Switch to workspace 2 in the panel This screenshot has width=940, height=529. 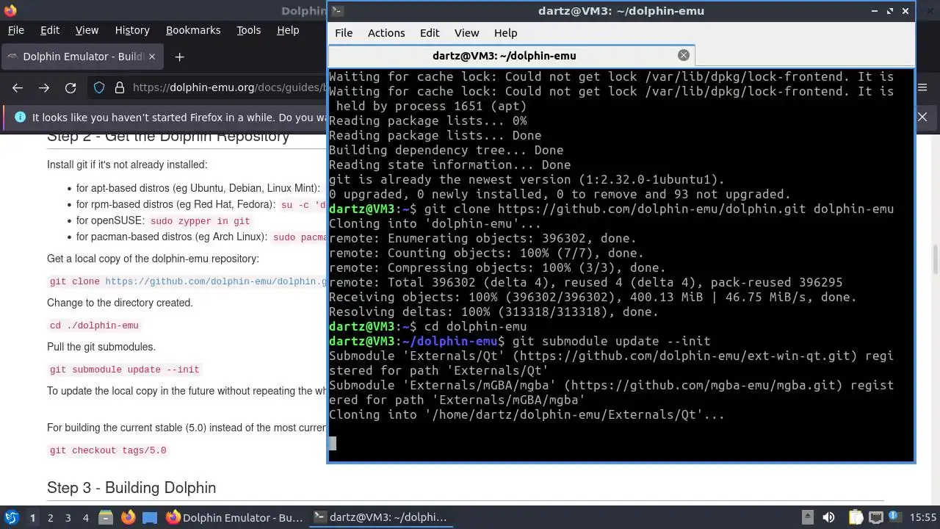pos(51,518)
